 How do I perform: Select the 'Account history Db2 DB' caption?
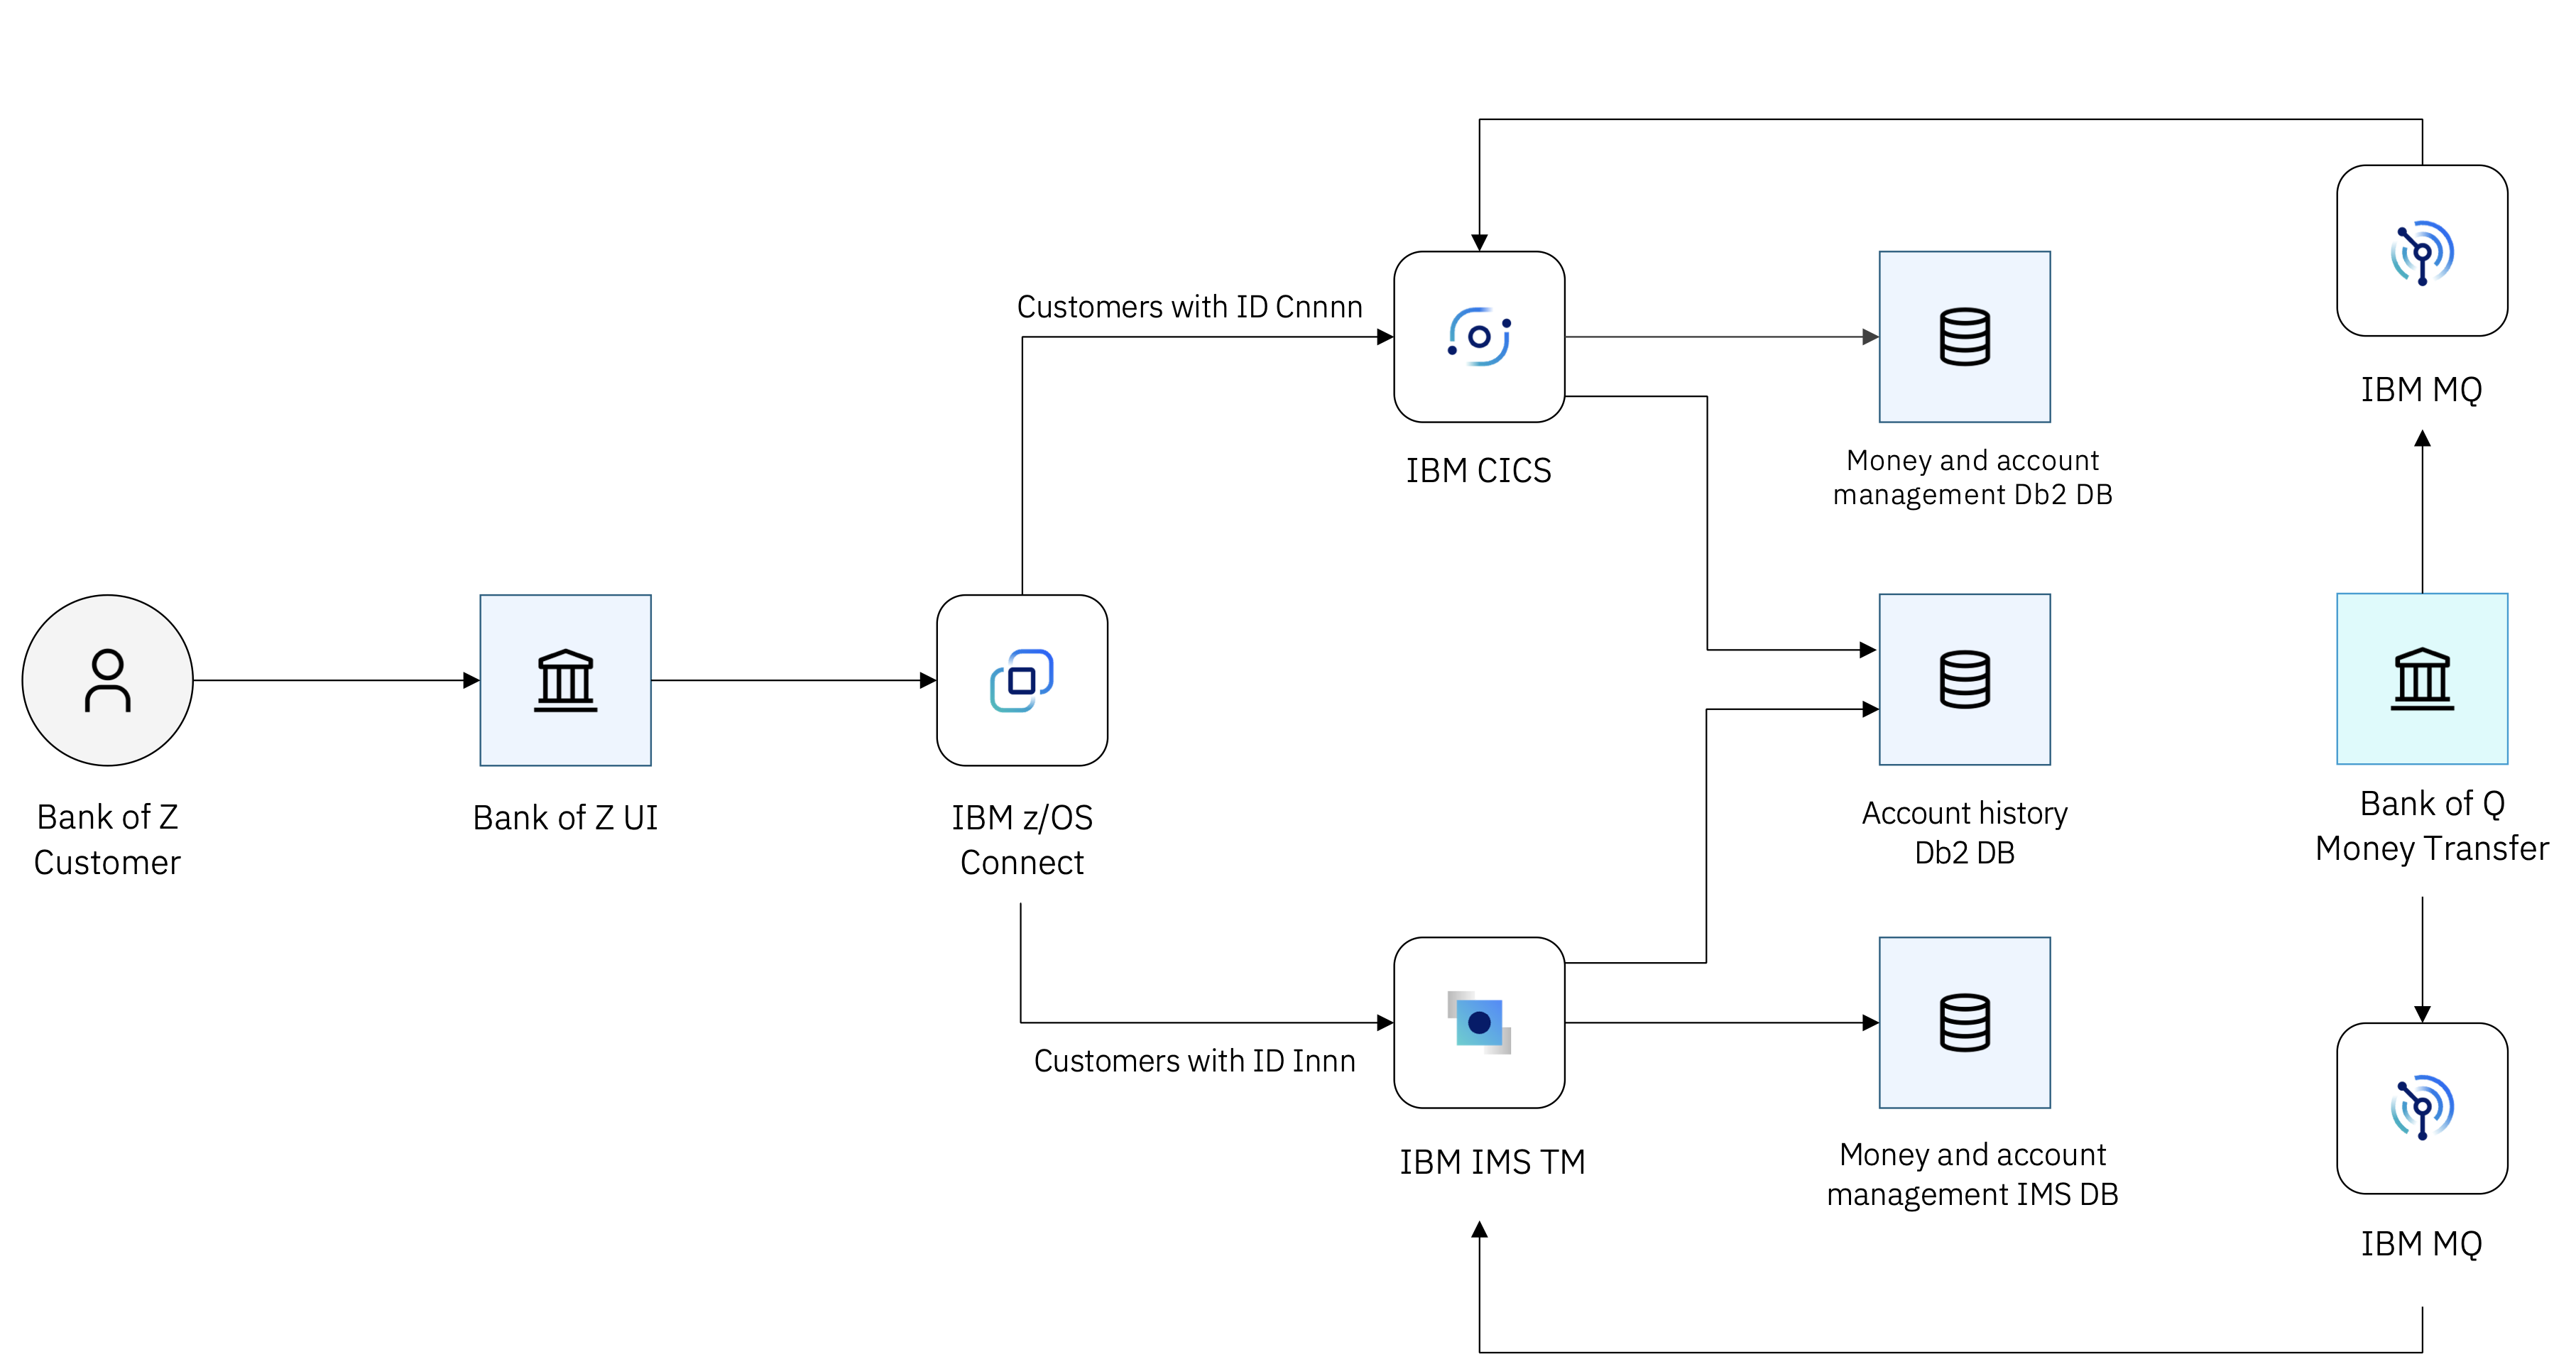click(x=1964, y=833)
